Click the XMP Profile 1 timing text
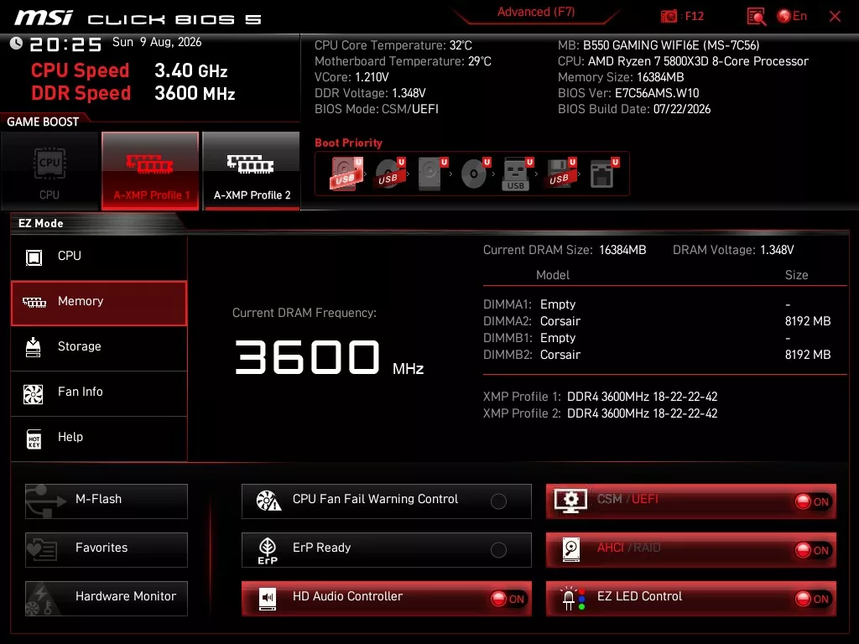 (x=642, y=397)
